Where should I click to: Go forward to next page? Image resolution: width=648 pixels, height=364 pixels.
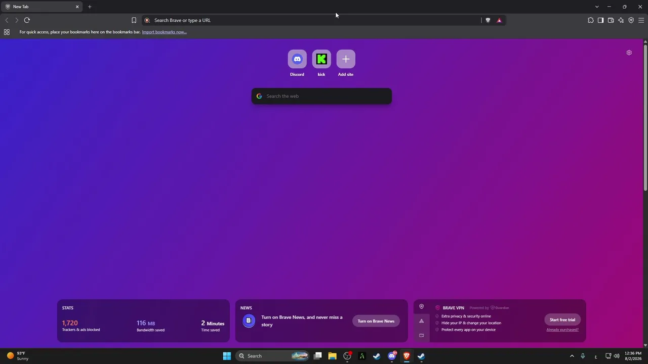(16, 20)
